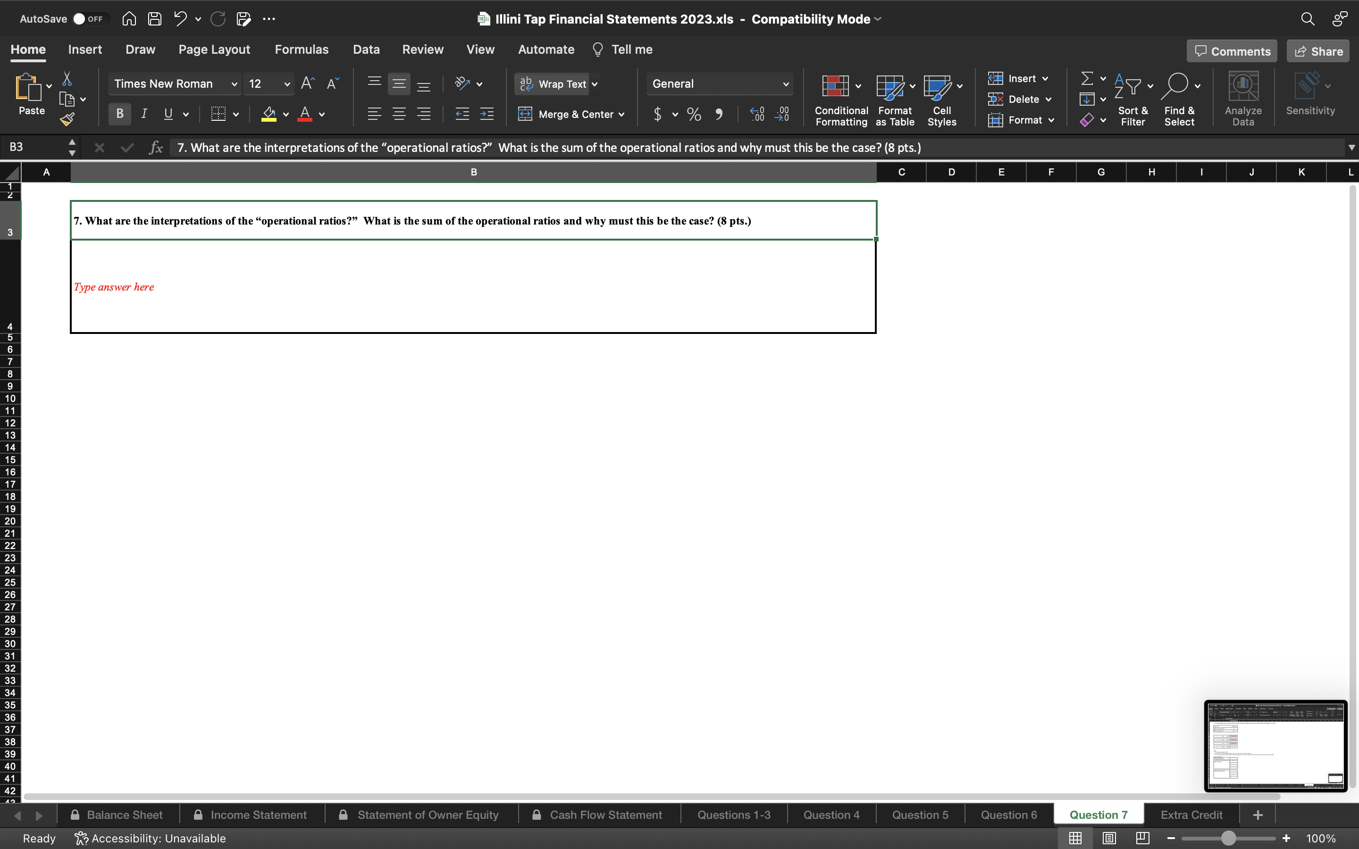Image resolution: width=1359 pixels, height=849 pixels.
Task: Open Cell Styles gallery
Action: pos(940,99)
